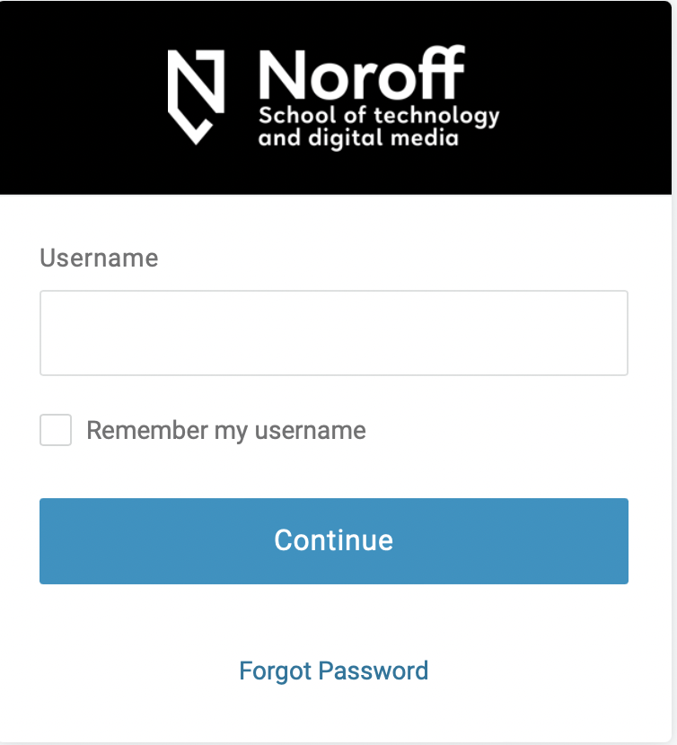Select the 'School of technology' tagline text

point(379,116)
